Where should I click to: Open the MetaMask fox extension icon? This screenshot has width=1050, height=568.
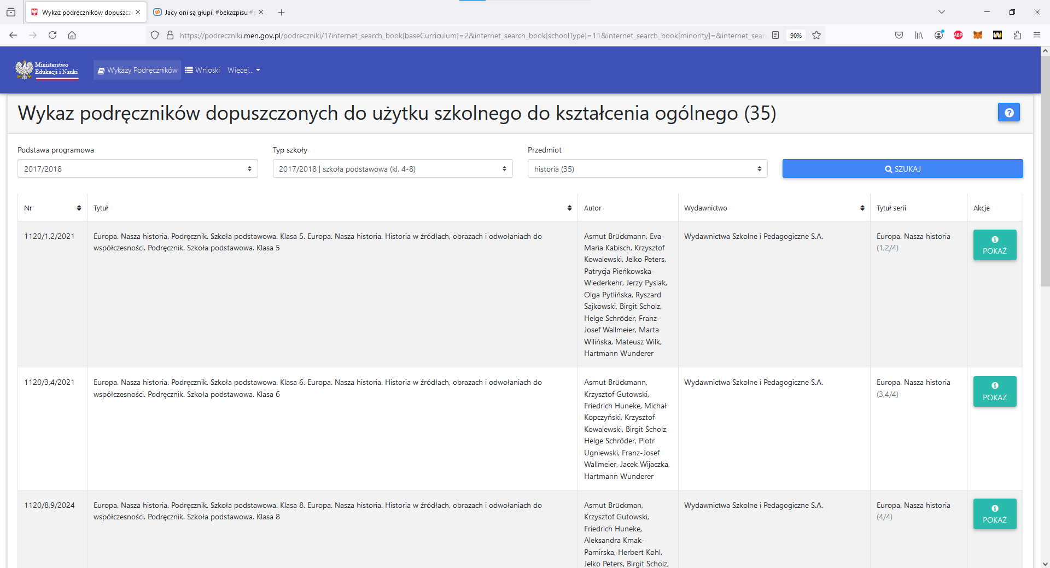pos(978,35)
